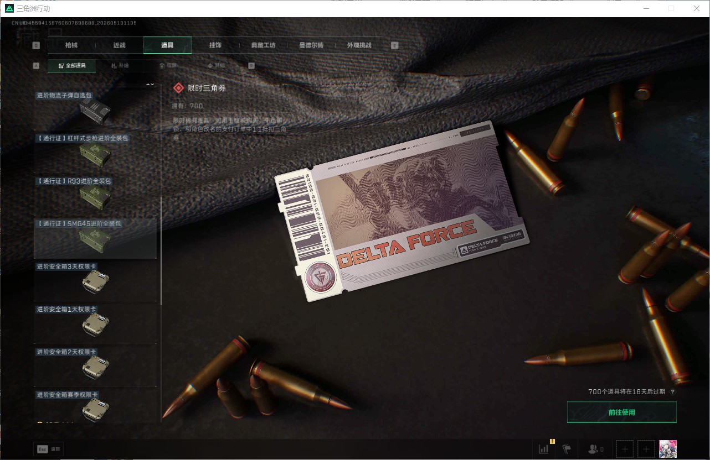The image size is (710, 460).
Task: Click the E next-tab key icon
Action: click(x=395, y=45)
